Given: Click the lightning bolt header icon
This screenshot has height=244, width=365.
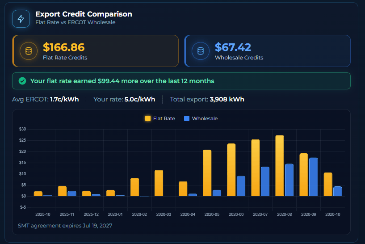Looking at the screenshot, I should coord(21,19).
